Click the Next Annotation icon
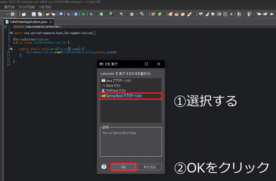 [239, 14]
